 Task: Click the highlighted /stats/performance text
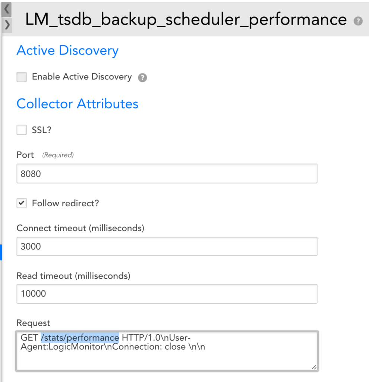point(80,338)
